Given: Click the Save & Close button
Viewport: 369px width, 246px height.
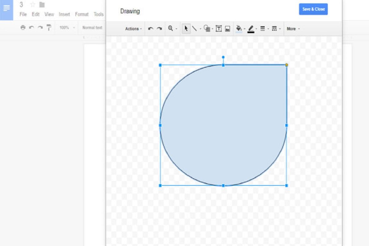Looking at the screenshot, I should [313, 9].
